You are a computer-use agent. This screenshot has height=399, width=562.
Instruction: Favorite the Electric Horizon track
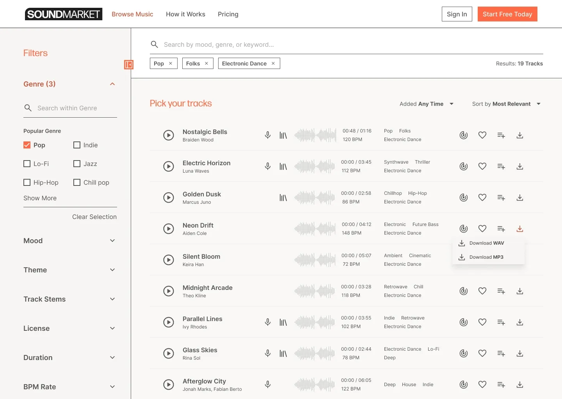point(482,166)
